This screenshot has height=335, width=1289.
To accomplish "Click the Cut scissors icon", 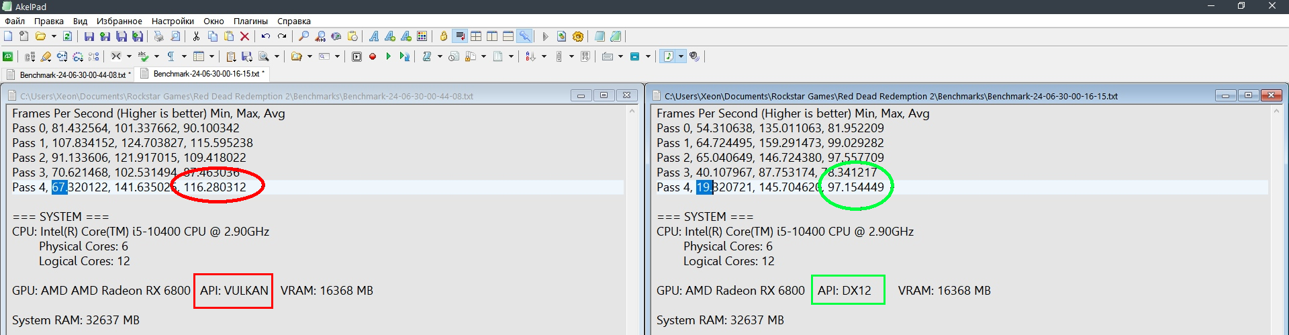I will (x=196, y=37).
